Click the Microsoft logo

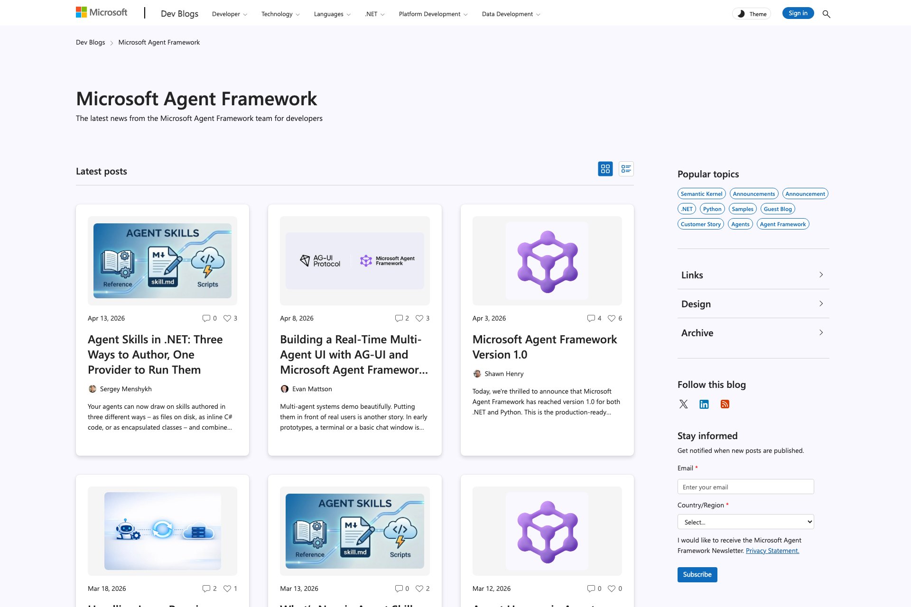pos(102,12)
